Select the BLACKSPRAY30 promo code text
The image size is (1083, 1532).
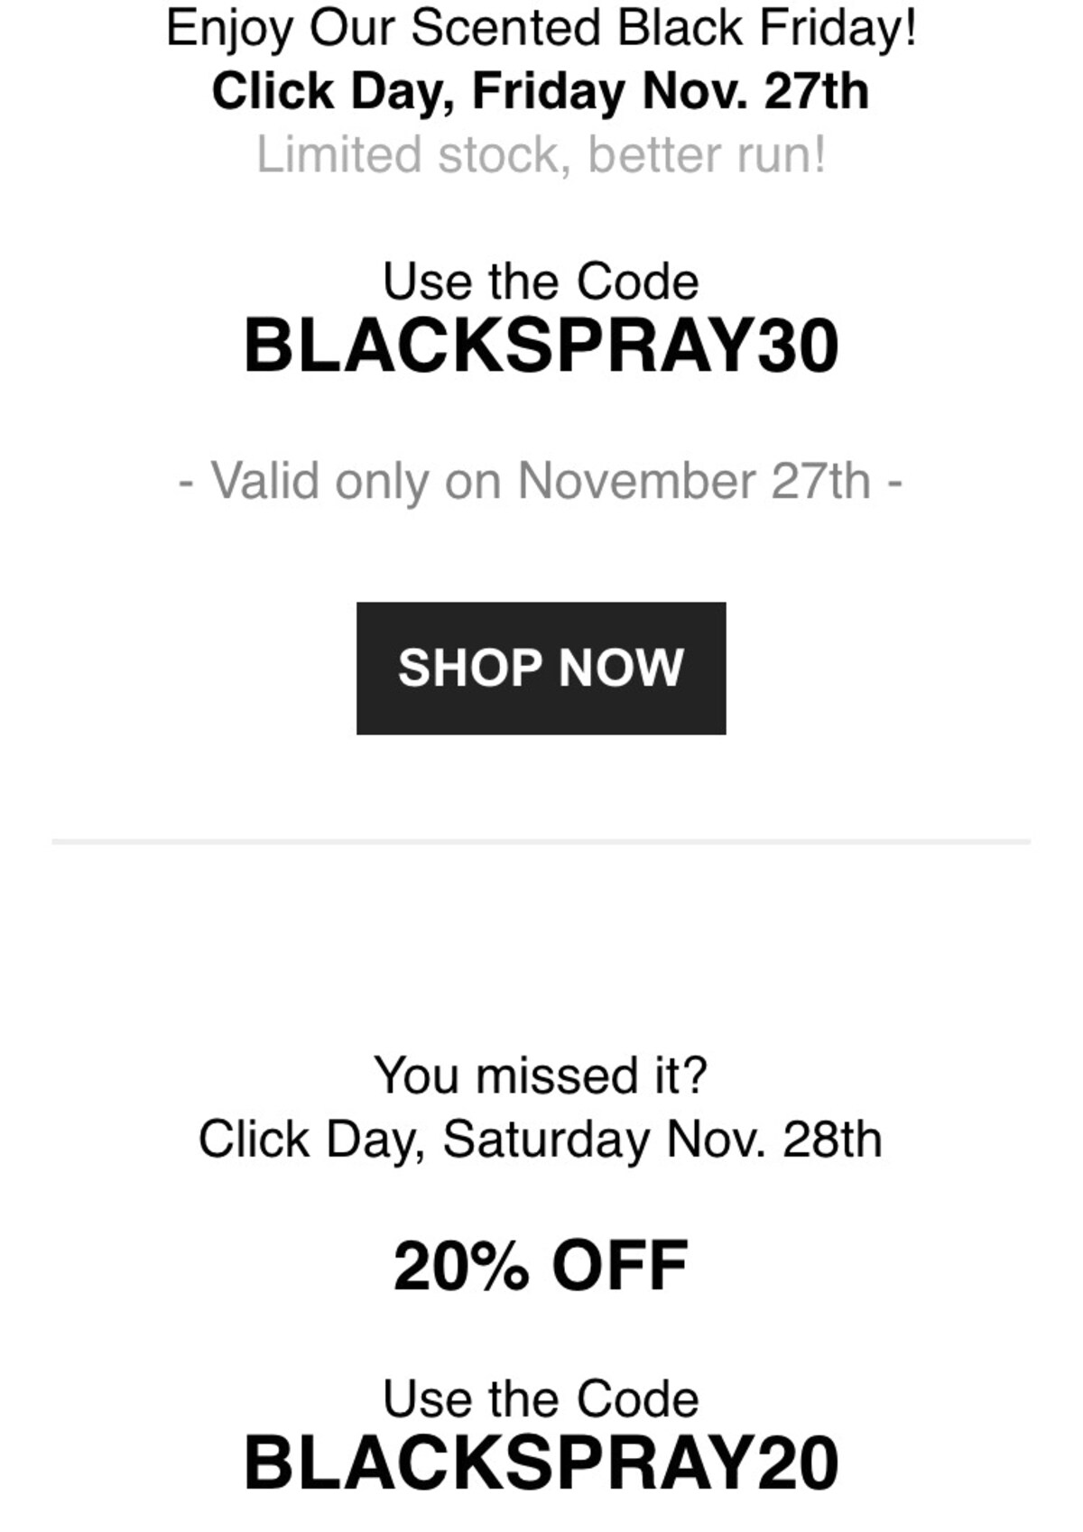[541, 346]
